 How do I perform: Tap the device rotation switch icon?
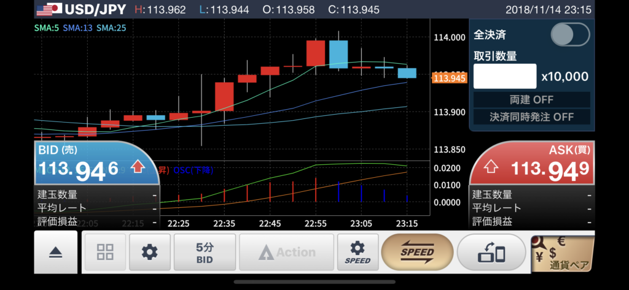[493, 252]
